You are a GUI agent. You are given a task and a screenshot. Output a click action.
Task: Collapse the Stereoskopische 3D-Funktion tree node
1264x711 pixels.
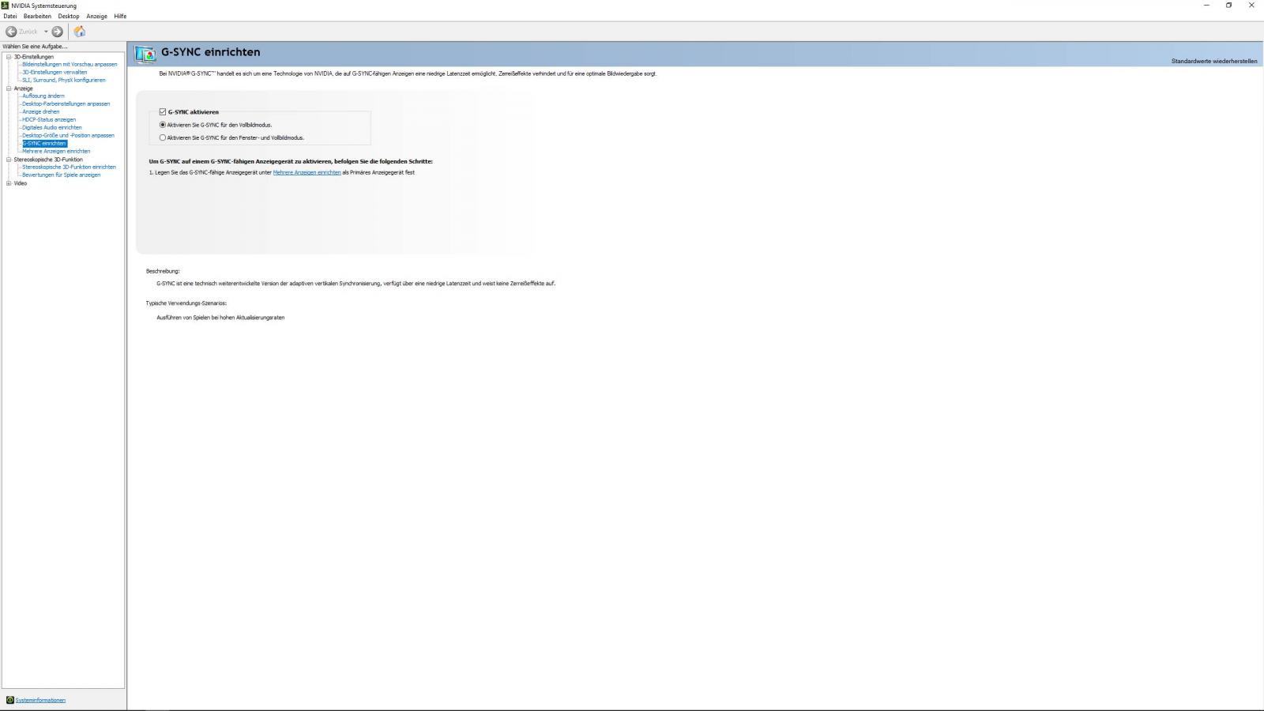coord(9,160)
